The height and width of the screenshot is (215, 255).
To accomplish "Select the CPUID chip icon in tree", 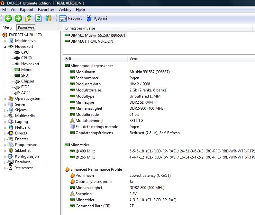I will (17, 58).
